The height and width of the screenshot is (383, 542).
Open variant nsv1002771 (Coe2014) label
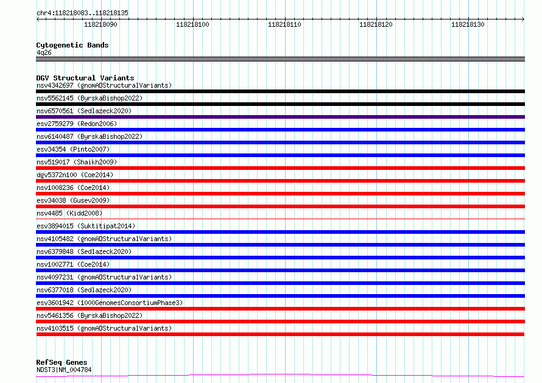click(73, 264)
